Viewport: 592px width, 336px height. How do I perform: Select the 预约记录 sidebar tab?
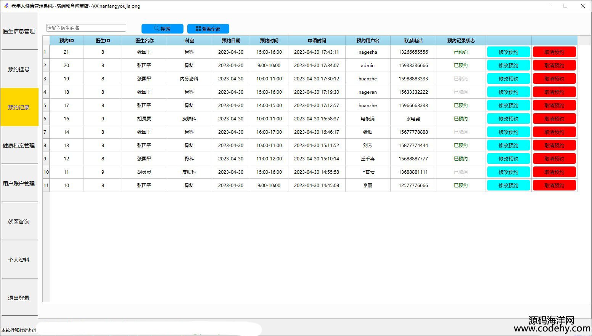tap(19, 107)
